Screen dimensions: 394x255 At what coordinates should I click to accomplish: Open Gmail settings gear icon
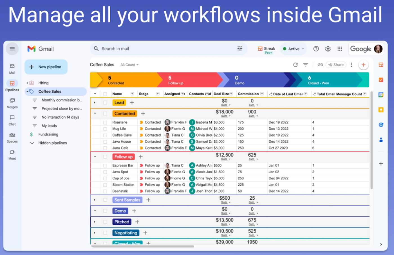(x=328, y=49)
